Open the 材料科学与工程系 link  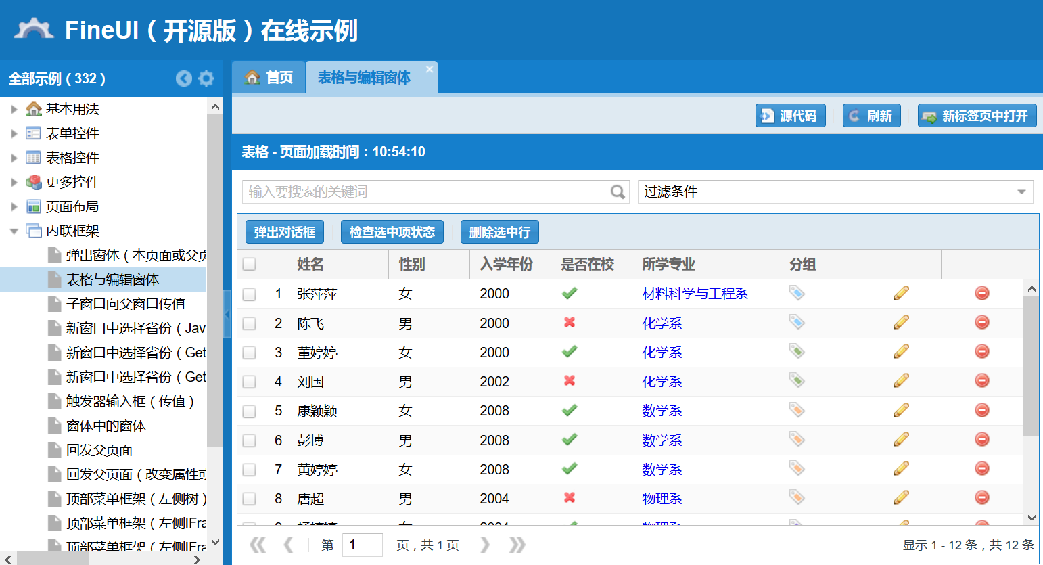[695, 294]
